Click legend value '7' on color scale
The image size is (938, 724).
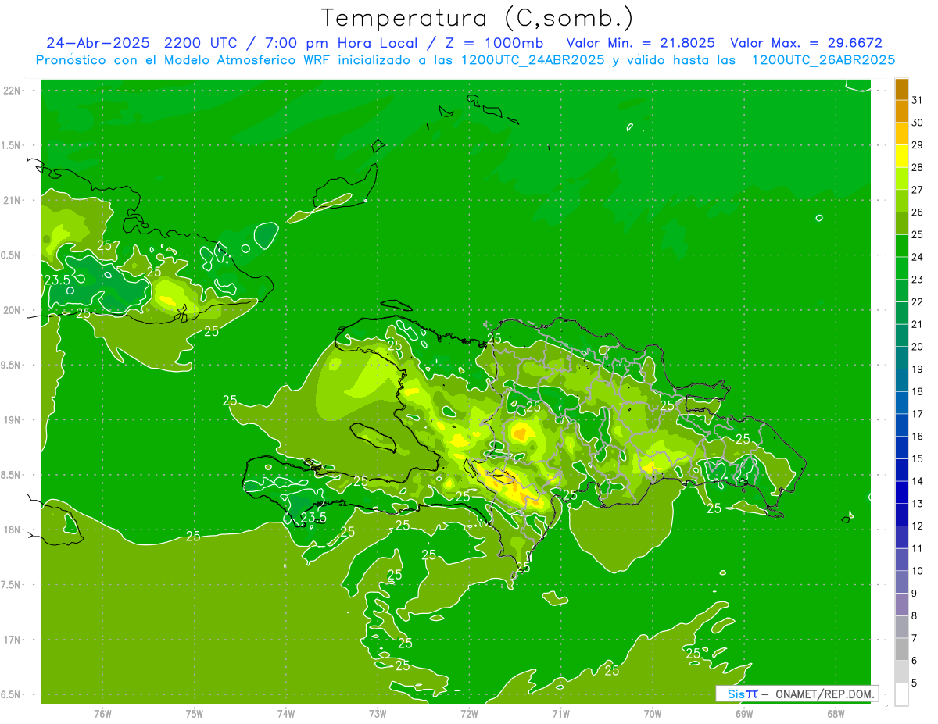tap(915, 637)
